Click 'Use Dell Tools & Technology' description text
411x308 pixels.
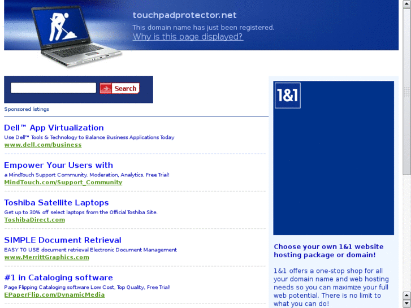(89, 137)
